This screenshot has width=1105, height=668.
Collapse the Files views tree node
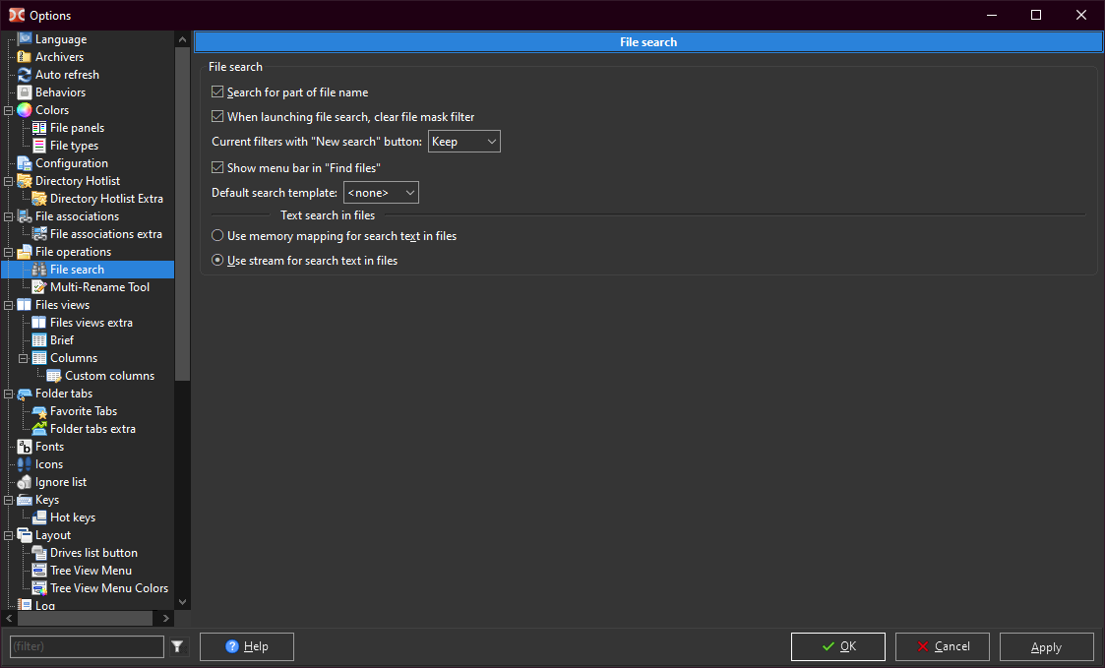coord(9,305)
